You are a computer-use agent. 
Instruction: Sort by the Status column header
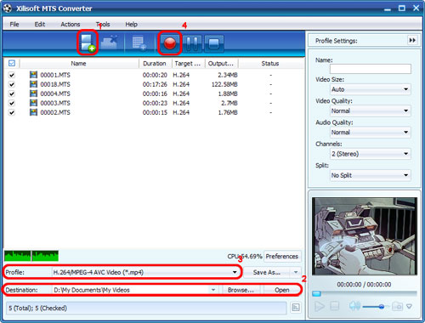270,63
